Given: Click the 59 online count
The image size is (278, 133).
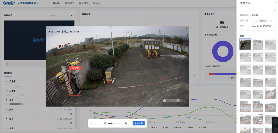Looking at the screenshot, I should coord(222,23).
